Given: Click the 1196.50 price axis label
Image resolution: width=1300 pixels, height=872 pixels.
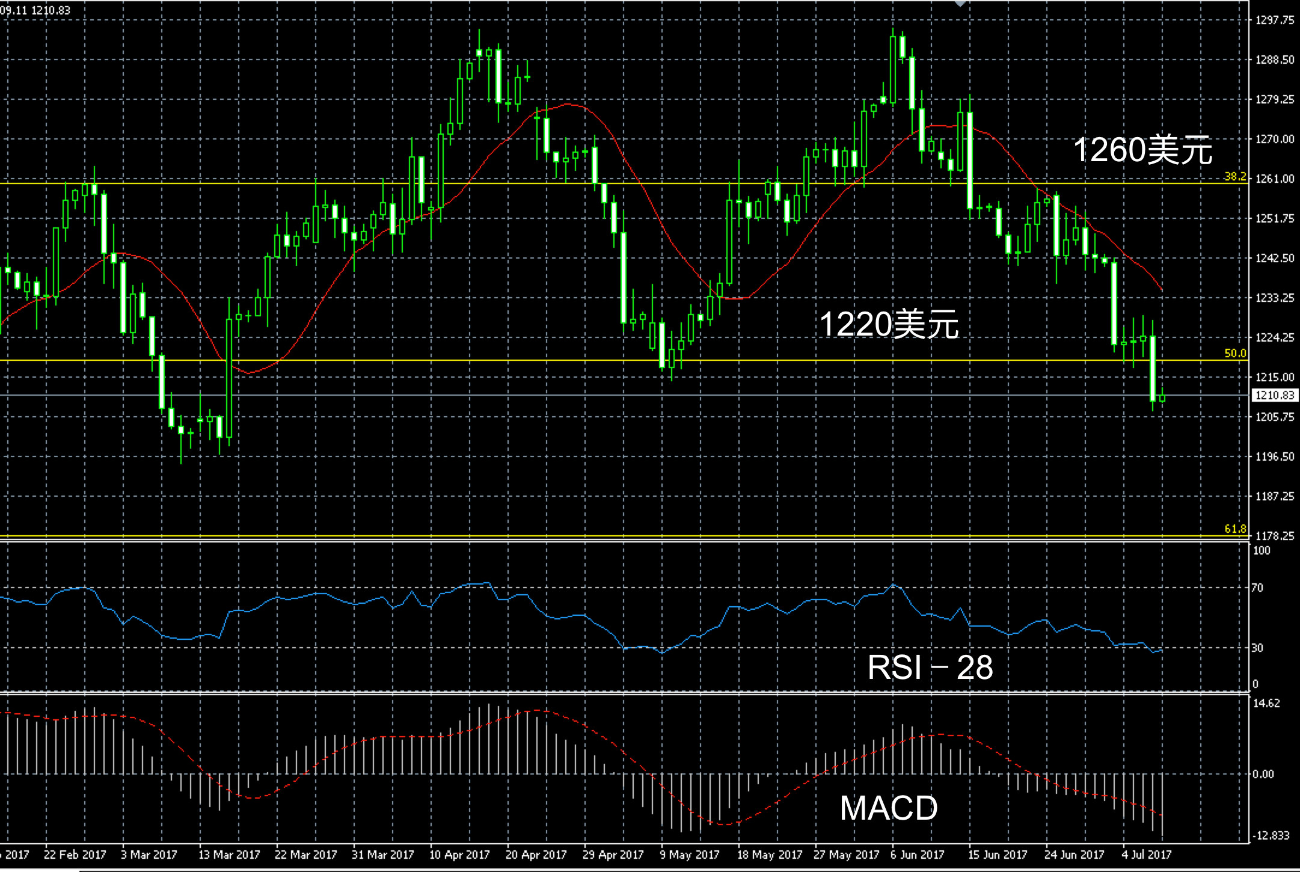Looking at the screenshot, I should pos(1275,457).
